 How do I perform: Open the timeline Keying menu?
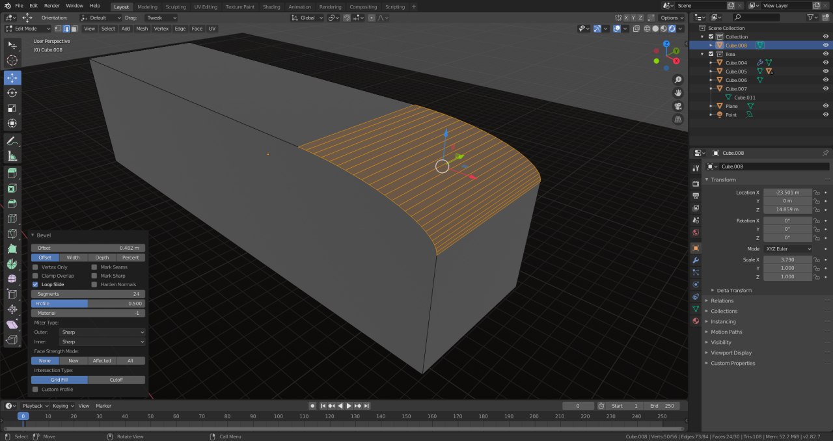62,406
